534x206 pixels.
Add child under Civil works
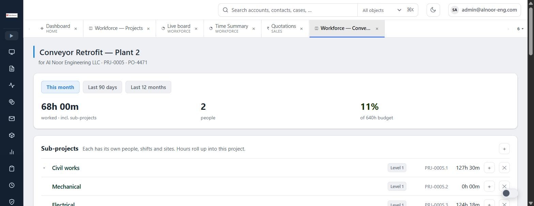489,168
